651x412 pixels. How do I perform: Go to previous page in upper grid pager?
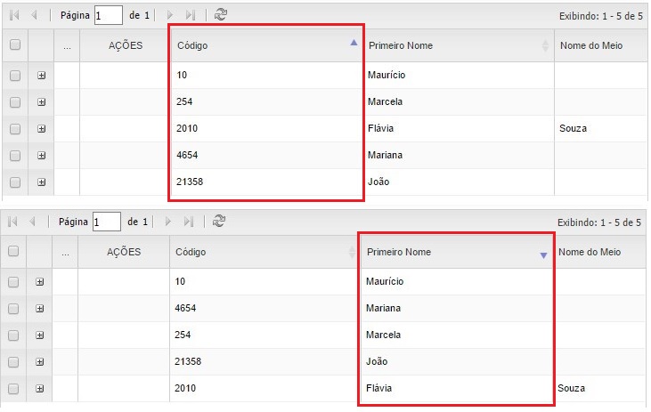click(34, 16)
